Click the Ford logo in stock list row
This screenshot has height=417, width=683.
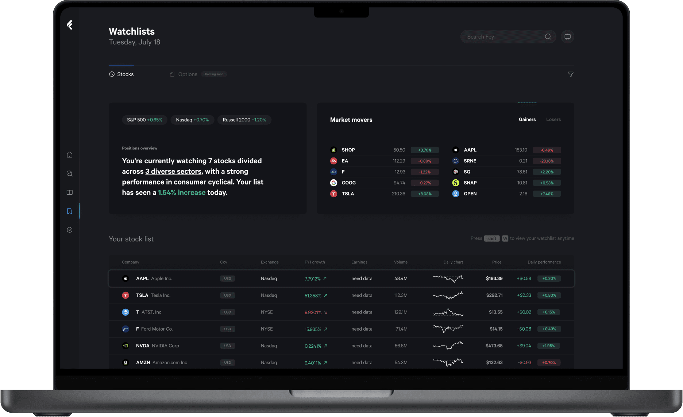click(x=126, y=329)
